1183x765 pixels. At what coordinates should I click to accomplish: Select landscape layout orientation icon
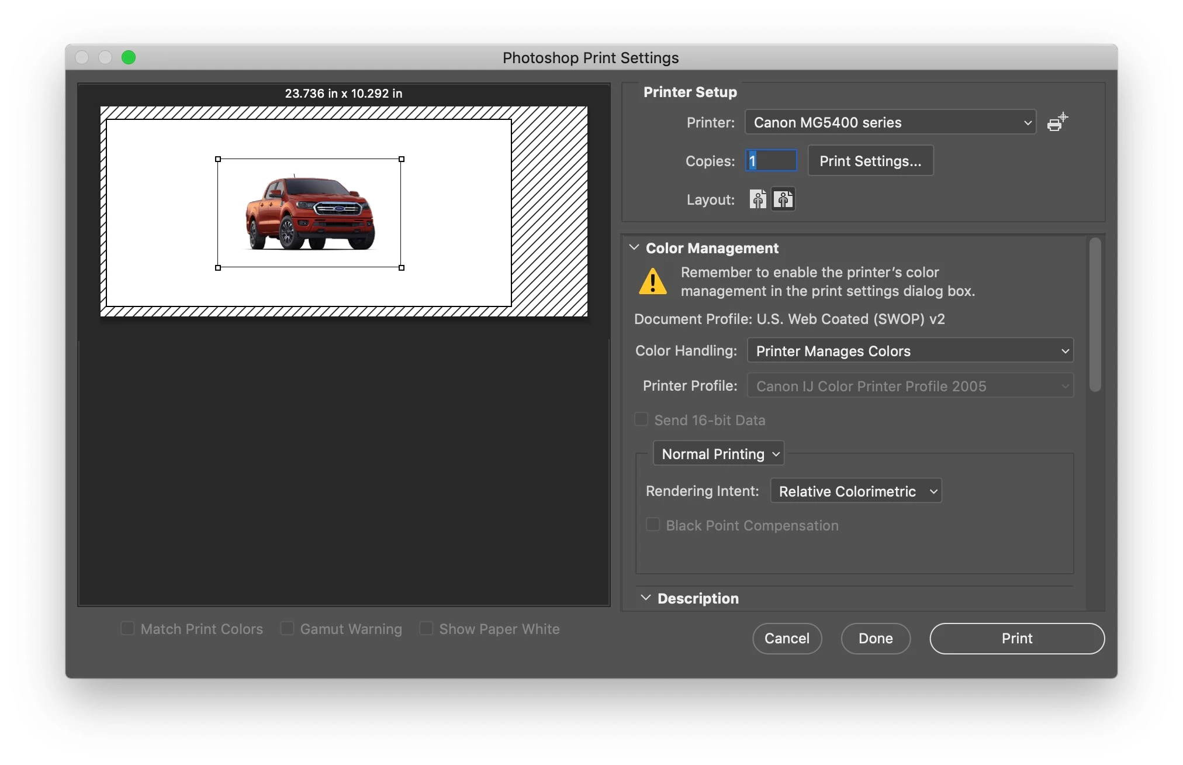(x=783, y=199)
